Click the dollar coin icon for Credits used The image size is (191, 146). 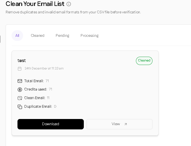20,89
